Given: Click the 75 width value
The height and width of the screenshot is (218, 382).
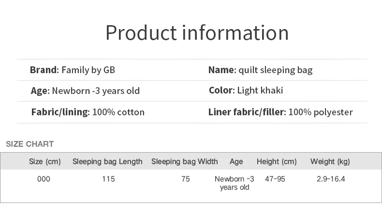Looking at the screenshot, I should tap(185, 179).
